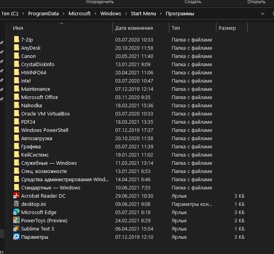
Task: Open the 7-Zip folder icon
Action: pos(16,40)
